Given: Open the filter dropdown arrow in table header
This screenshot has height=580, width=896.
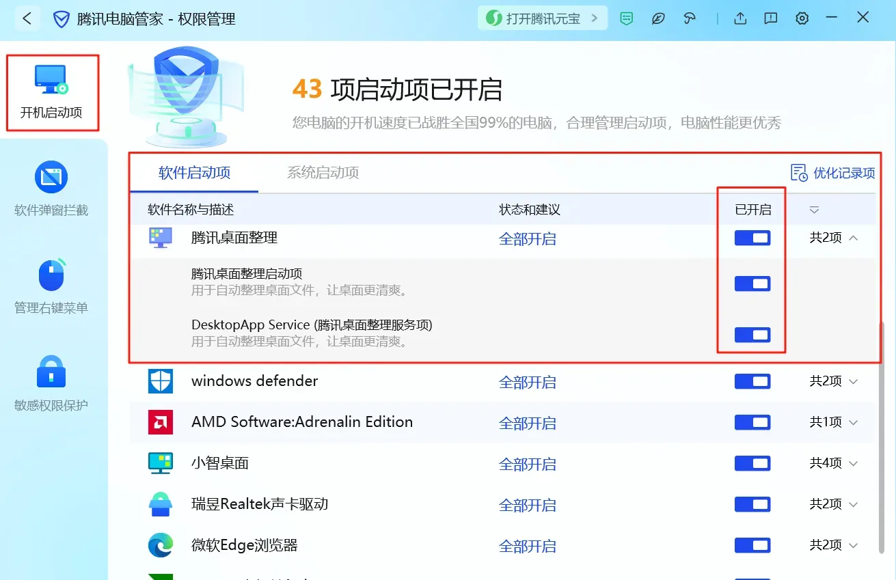Looking at the screenshot, I should click(814, 210).
